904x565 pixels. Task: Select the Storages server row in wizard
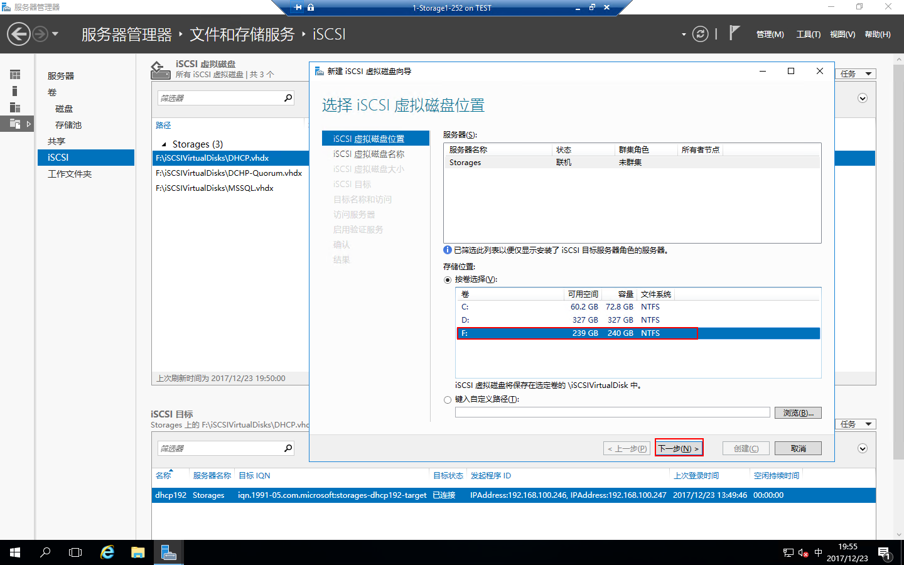[x=632, y=163]
